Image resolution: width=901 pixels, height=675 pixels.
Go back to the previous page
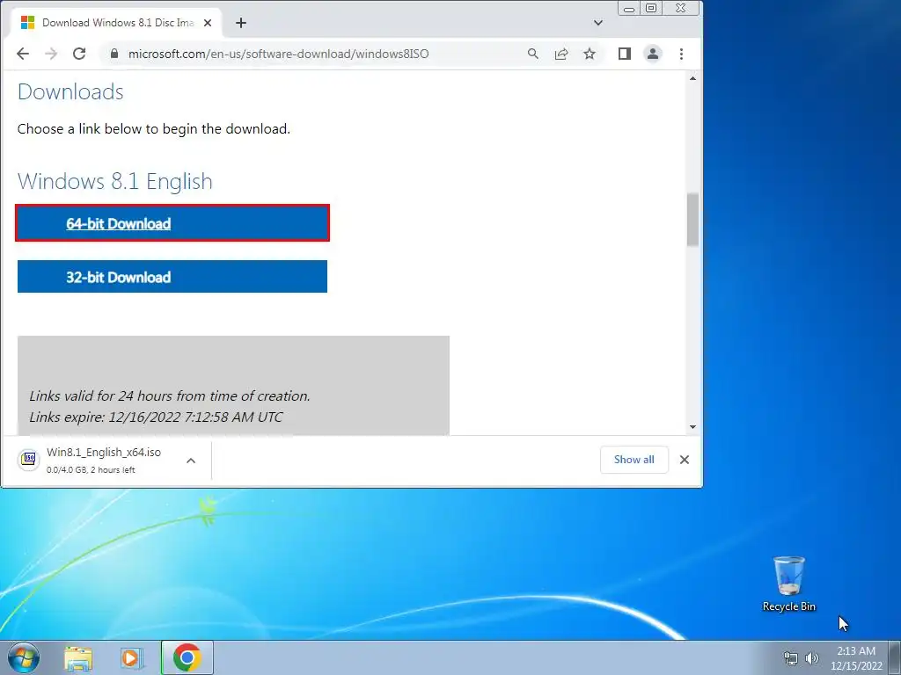tap(22, 54)
